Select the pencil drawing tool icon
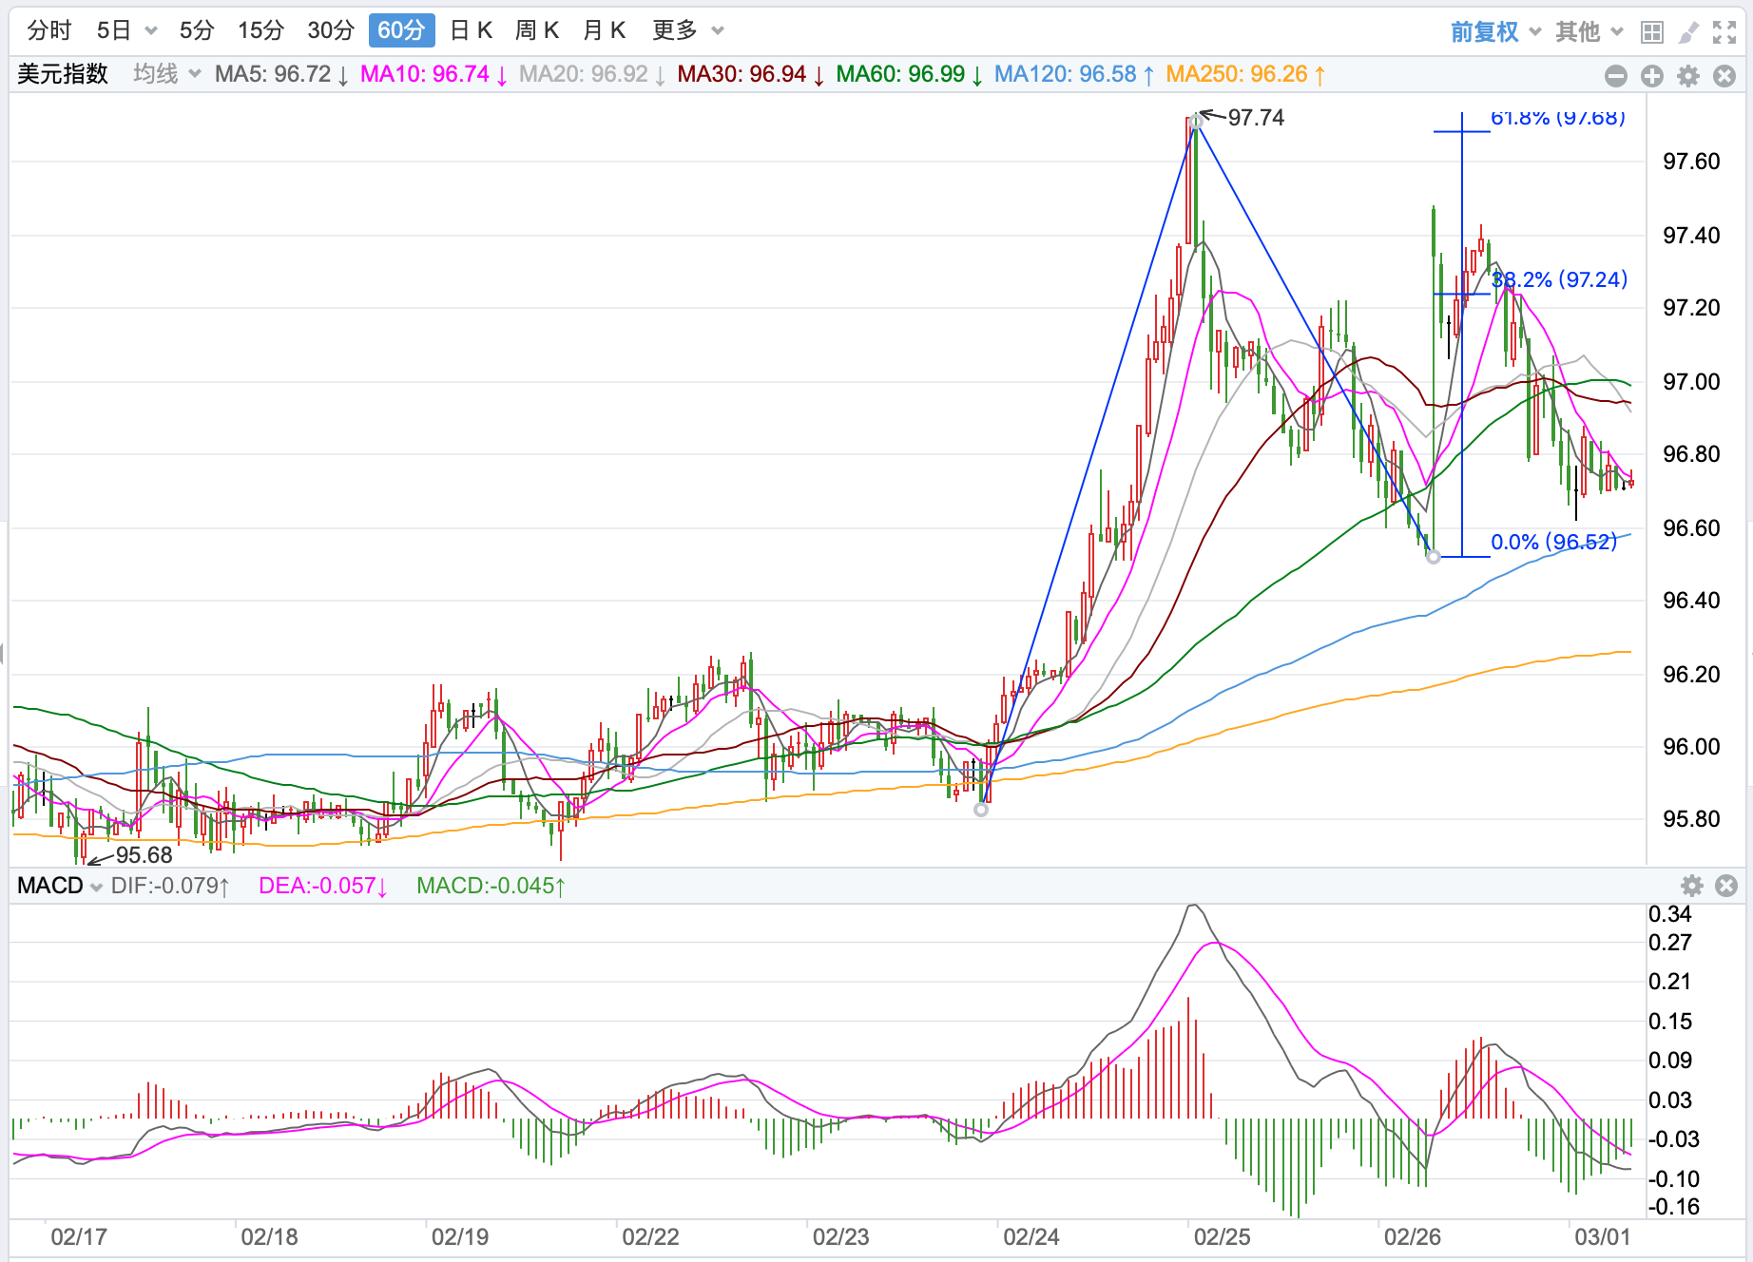Viewport: 1753px width, 1262px height. coord(1688,32)
